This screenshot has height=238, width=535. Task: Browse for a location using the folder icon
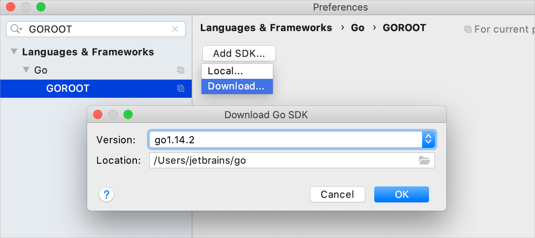pos(425,160)
